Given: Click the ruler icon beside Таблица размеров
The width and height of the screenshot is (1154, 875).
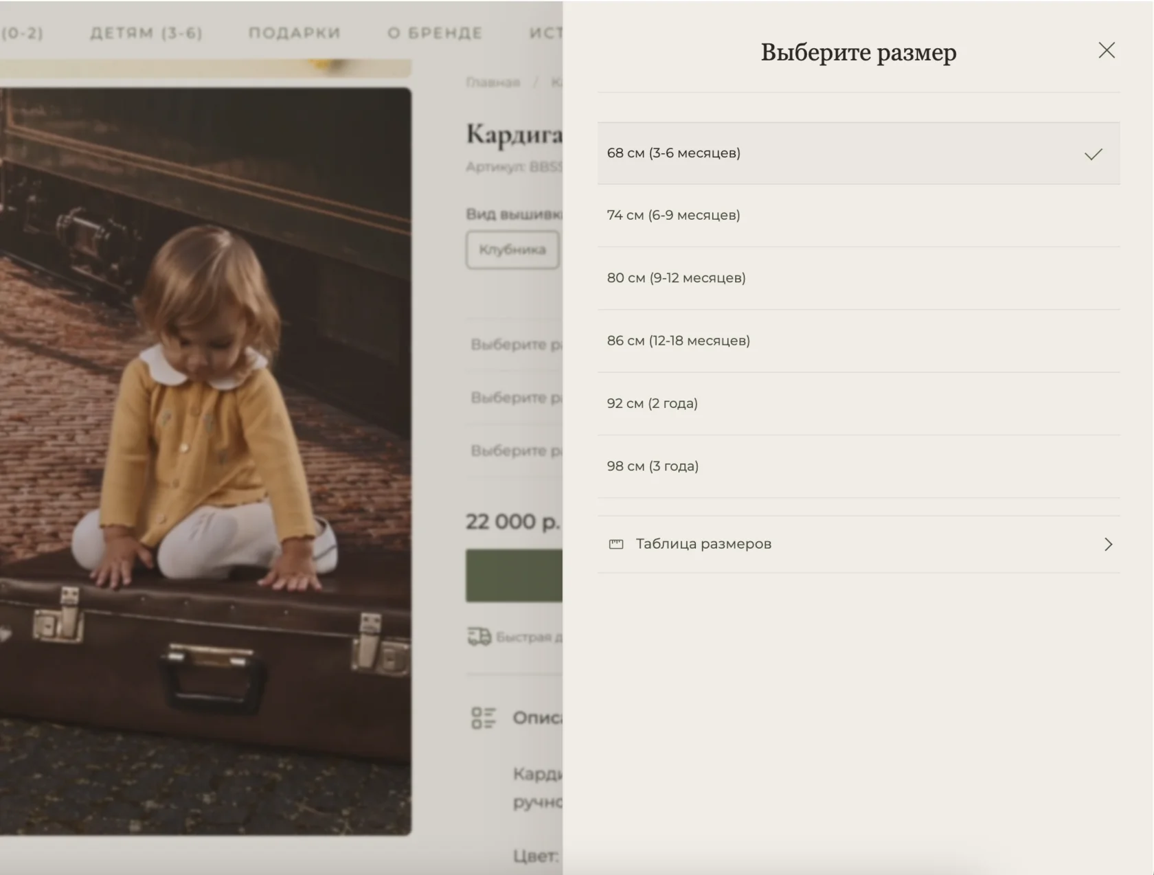Looking at the screenshot, I should coord(616,544).
